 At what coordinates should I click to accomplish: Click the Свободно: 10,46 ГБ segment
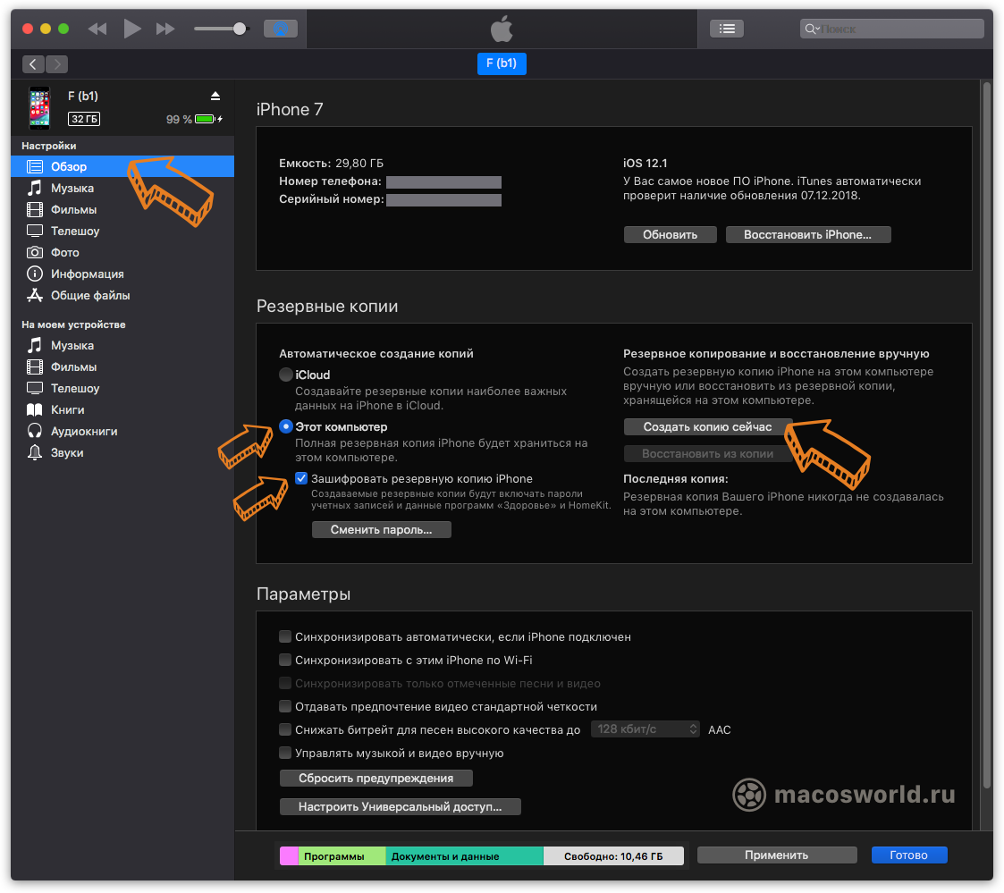[x=613, y=855]
